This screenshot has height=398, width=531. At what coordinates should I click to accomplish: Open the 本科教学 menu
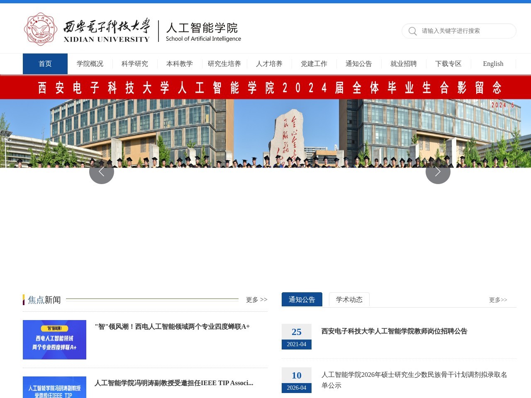point(179,63)
